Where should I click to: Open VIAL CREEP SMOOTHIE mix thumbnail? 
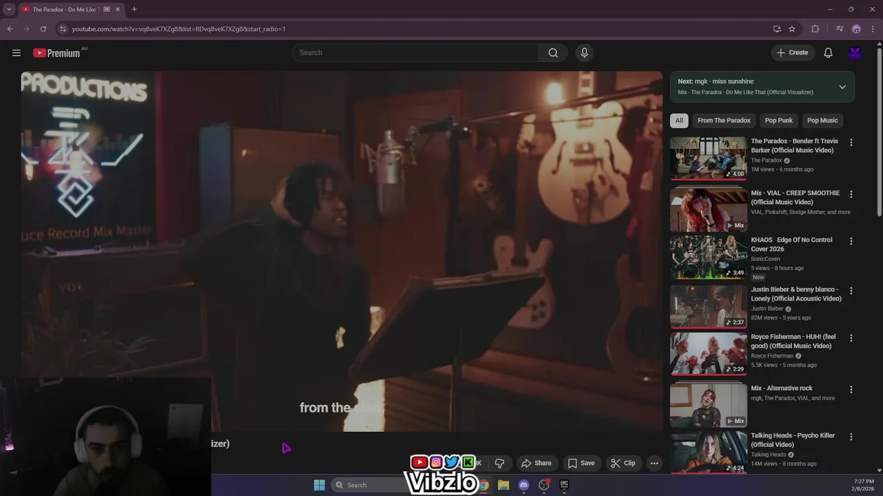click(x=708, y=210)
